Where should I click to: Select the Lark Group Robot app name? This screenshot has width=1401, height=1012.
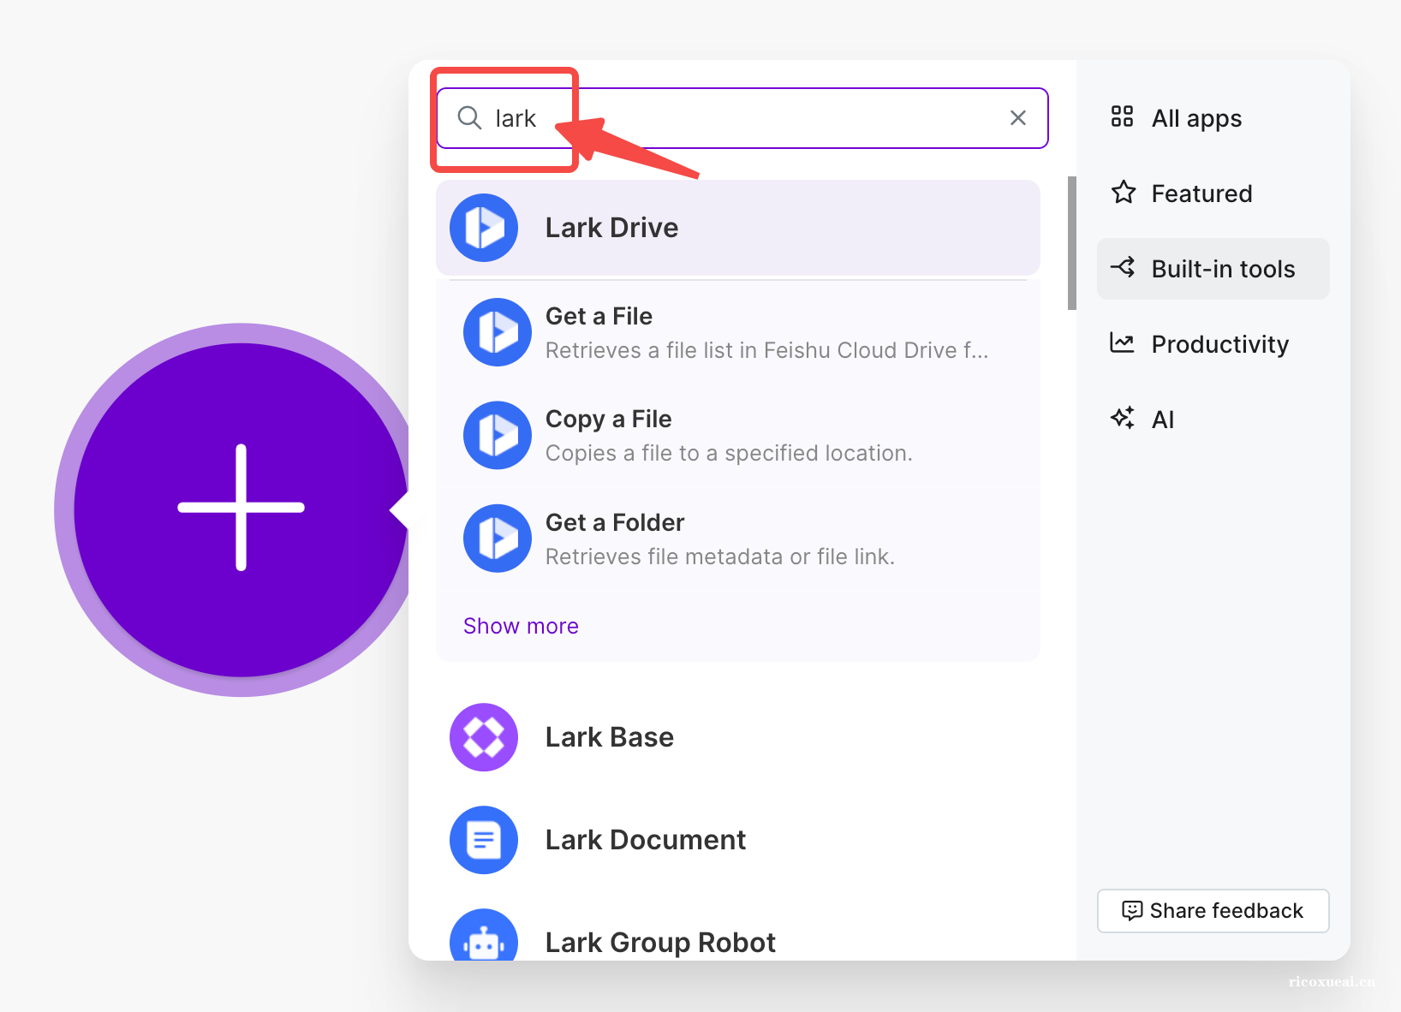pos(660,943)
